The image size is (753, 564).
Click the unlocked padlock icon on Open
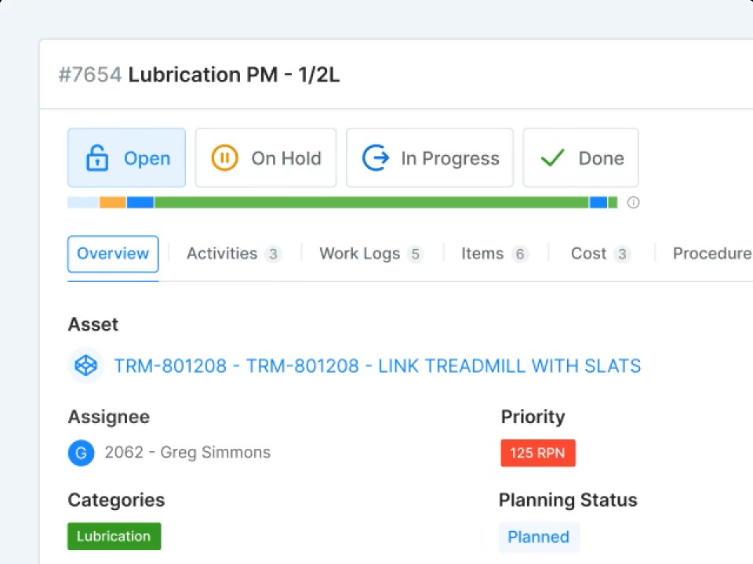pyautogui.click(x=96, y=158)
